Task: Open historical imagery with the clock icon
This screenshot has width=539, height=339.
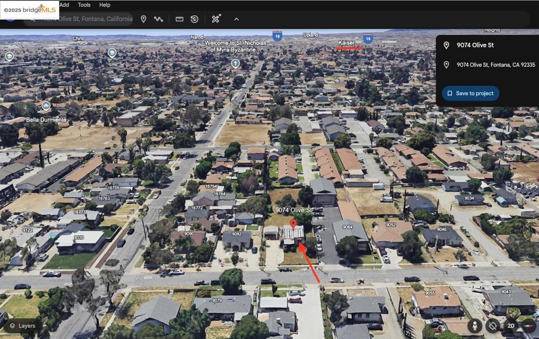Action: (194, 19)
